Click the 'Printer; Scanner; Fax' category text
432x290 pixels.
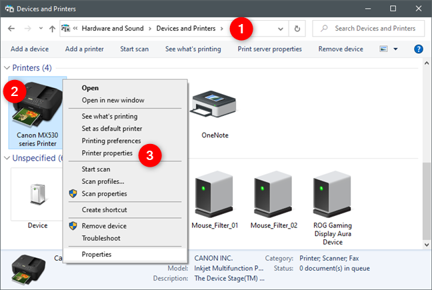(x=329, y=258)
